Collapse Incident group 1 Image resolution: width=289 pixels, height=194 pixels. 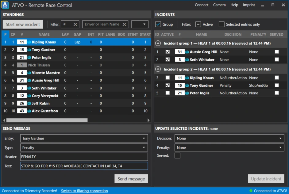click(x=158, y=43)
